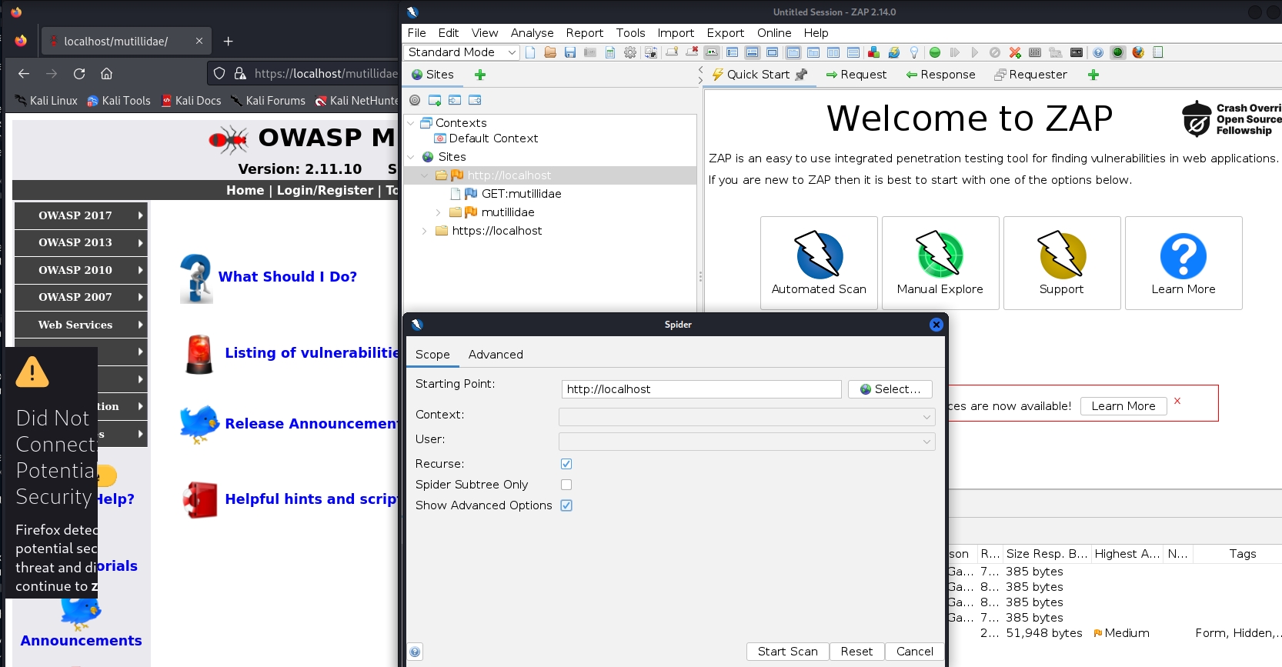Click the light bulb icon in ZAP toolbar

click(x=914, y=52)
